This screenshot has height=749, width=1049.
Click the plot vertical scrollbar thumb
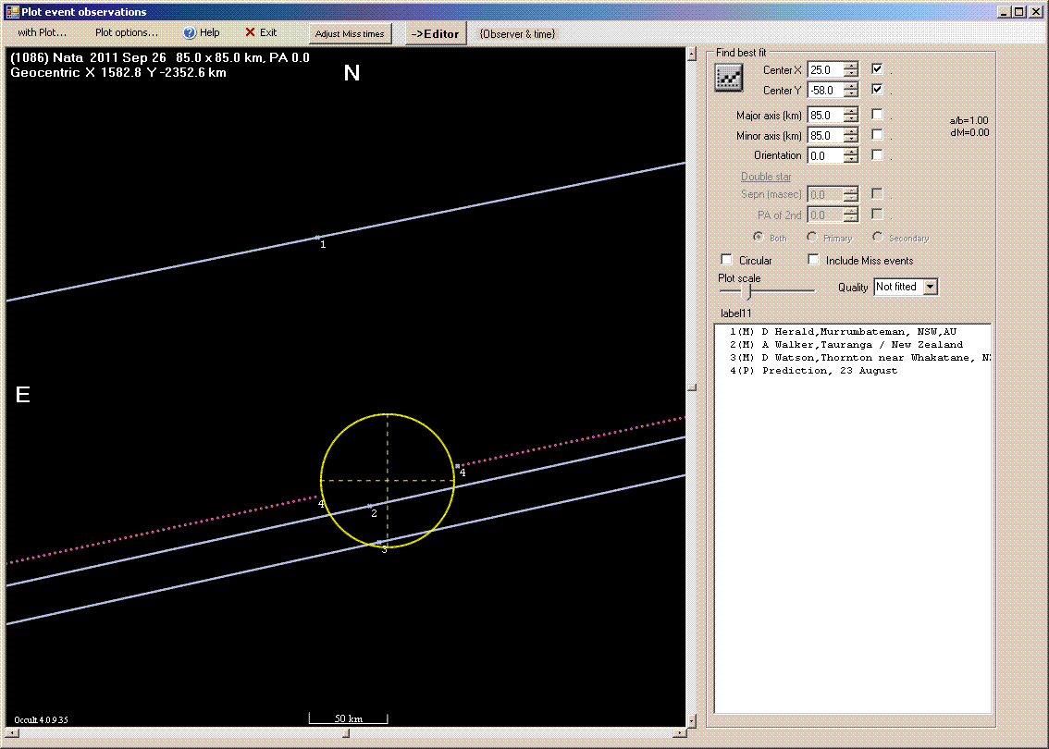pos(693,387)
